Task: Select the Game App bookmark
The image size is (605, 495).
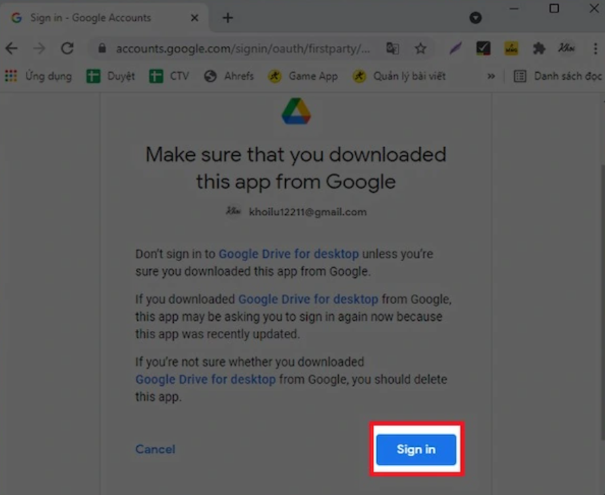Action: (303, 76)
